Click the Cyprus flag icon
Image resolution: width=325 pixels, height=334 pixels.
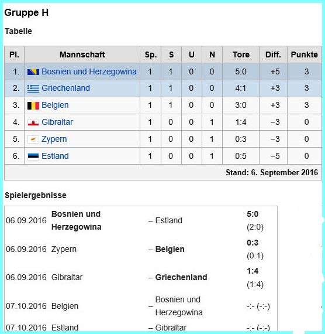(33, 139)
